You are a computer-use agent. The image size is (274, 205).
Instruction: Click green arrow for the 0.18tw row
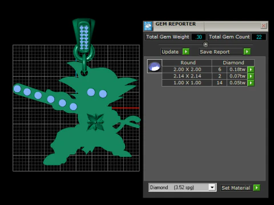251,69
